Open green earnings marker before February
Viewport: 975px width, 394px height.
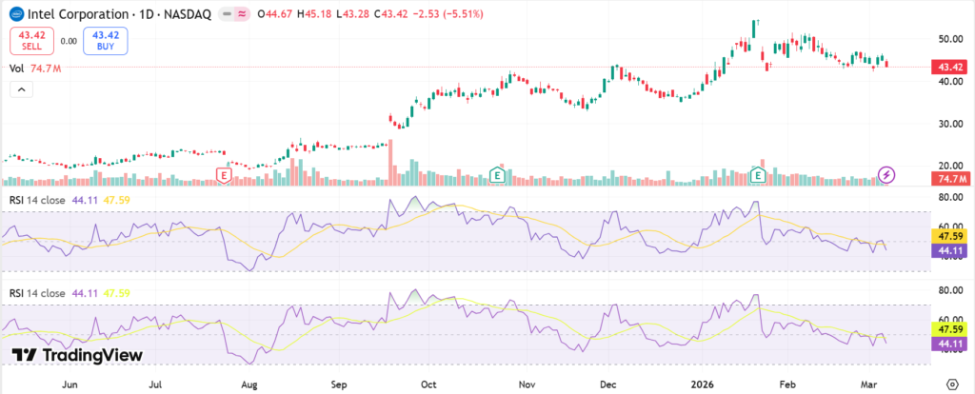coord(758,175)
